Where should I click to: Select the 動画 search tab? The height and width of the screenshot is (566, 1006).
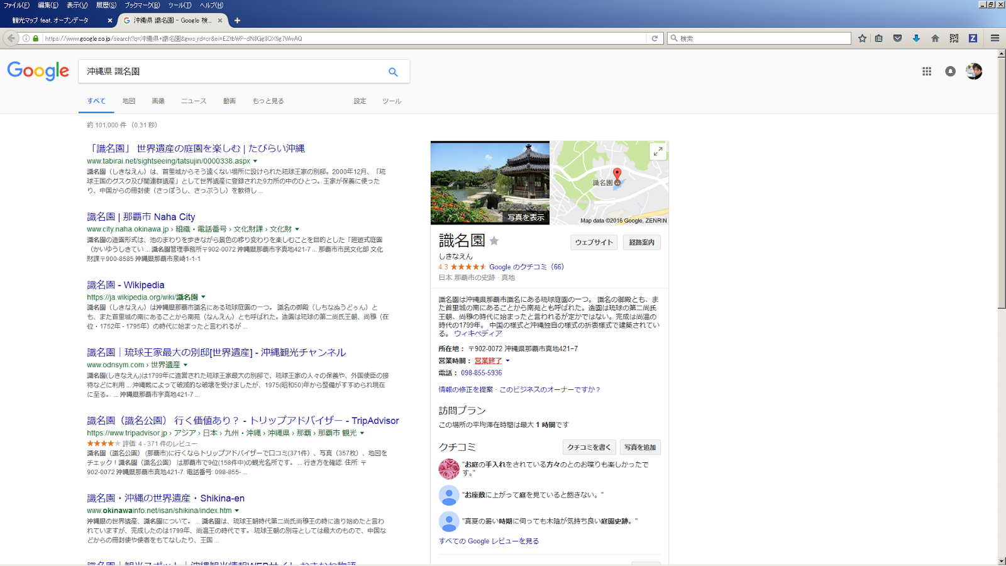[229, 101]
